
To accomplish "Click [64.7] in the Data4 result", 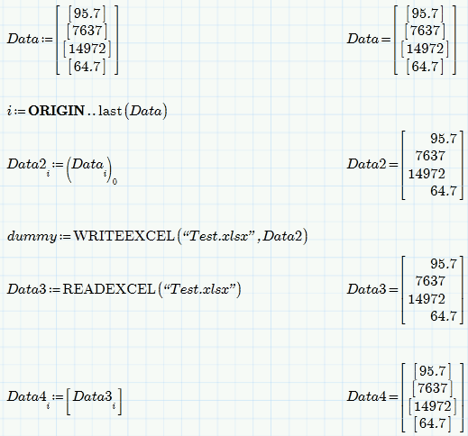I will click(x=432, y=424).
